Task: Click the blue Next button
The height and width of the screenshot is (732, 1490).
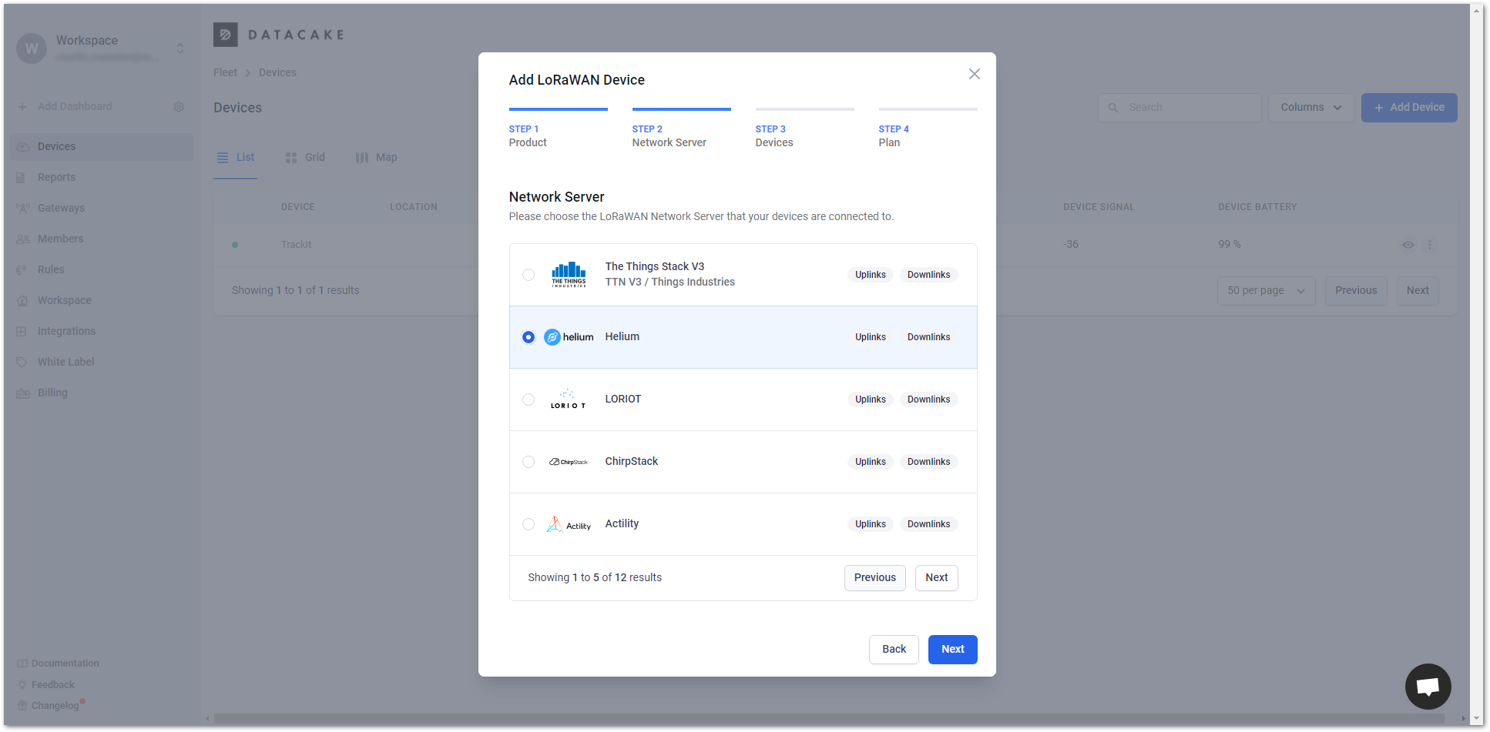Action: [x=952, y=650]
